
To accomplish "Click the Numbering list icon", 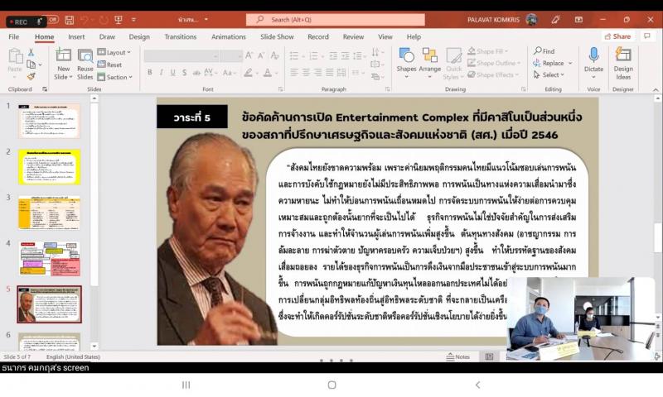I will tap(313, 55).
